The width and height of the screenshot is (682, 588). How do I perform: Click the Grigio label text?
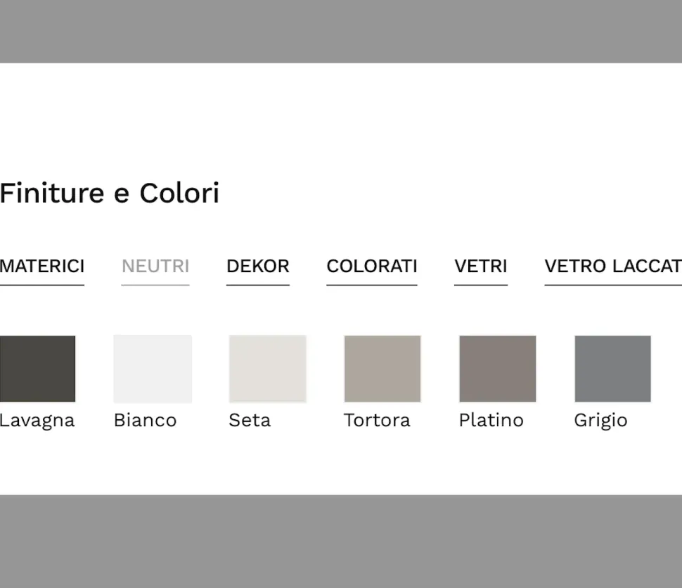(x=600, y=420)
